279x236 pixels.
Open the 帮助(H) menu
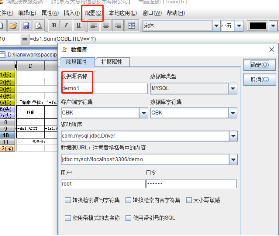(x=176, y=13)
